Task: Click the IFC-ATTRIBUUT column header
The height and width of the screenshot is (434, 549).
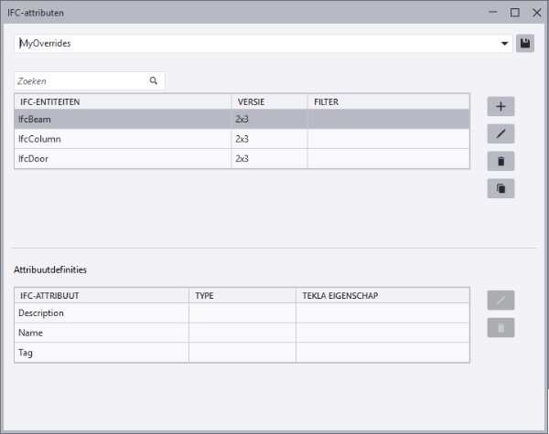Action: pos(102,295)
